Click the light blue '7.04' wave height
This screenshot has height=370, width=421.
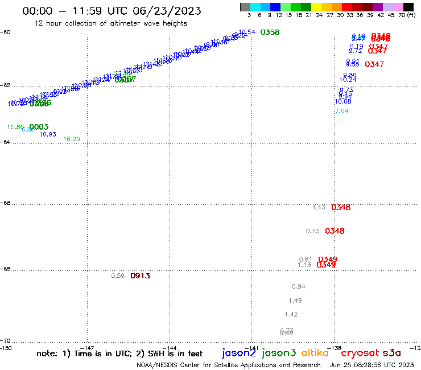[x=341, y=111]
